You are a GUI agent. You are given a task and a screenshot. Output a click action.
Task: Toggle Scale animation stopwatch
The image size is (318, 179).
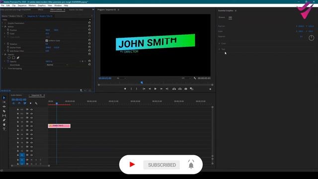8,33
